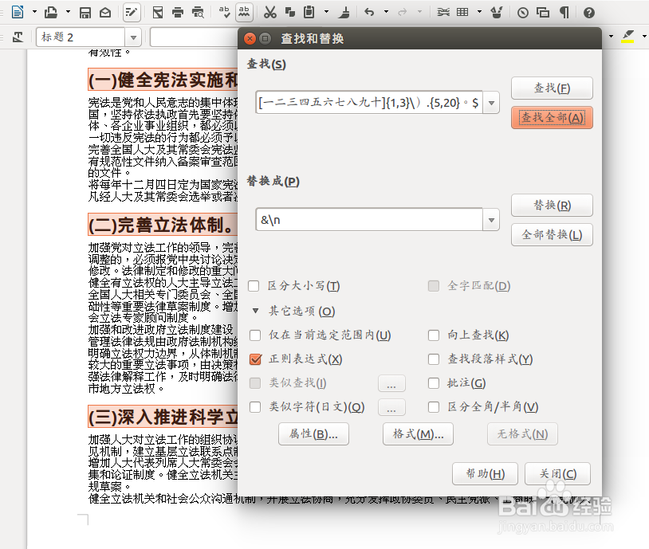649x549 pixels.
Task: Check 仅在当前选定范围内 option
Action: [255, 335]
